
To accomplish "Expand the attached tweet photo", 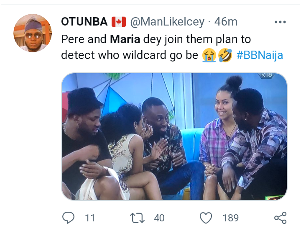I will click(174, 136).
